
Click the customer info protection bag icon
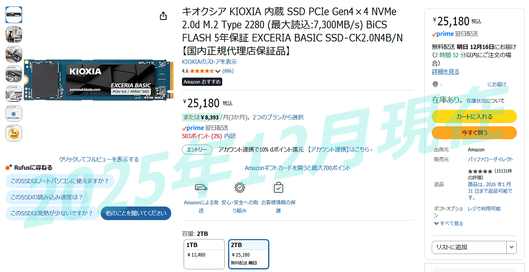pos(278,188)
